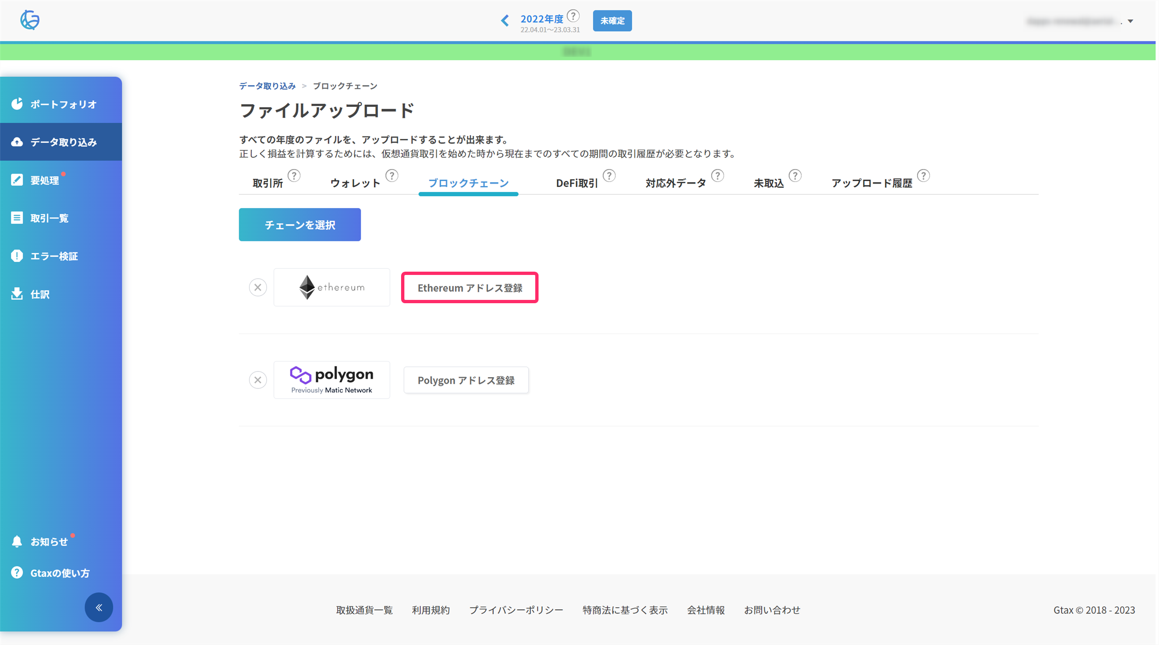Screen dimensions: 1159x645
Task: Open プライバシーポリシー footer link
Action: click(x=516, y=610)
